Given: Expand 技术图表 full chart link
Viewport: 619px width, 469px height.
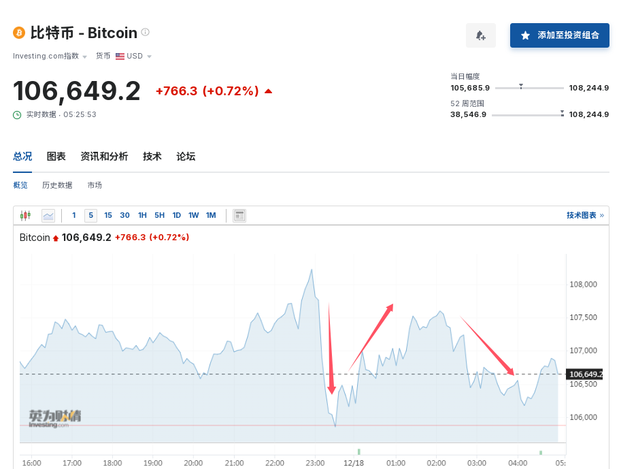Looking at the screenshot, I should click(584, 216).
